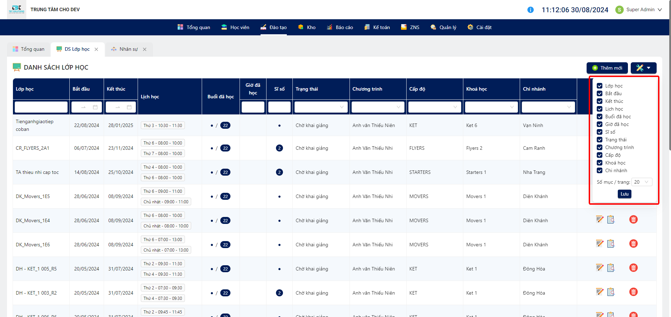
Task: Open the Kết thúc date range picker
Action: coord(121,107)
